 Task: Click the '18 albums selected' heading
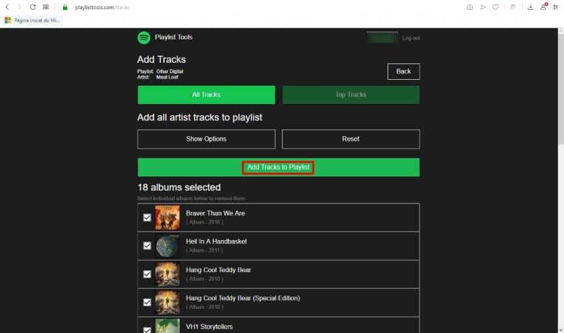(179, 187)
